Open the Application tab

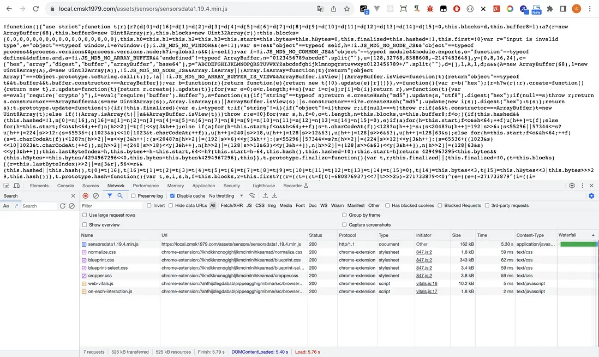tap(203, 186)
